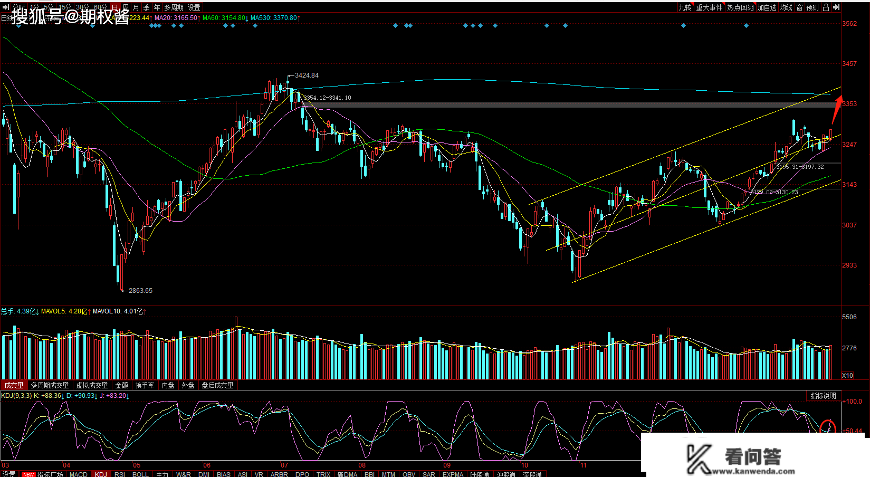Click the 2863.65 low price label
The height and width of the screenshot is (477, 870).
140,291
